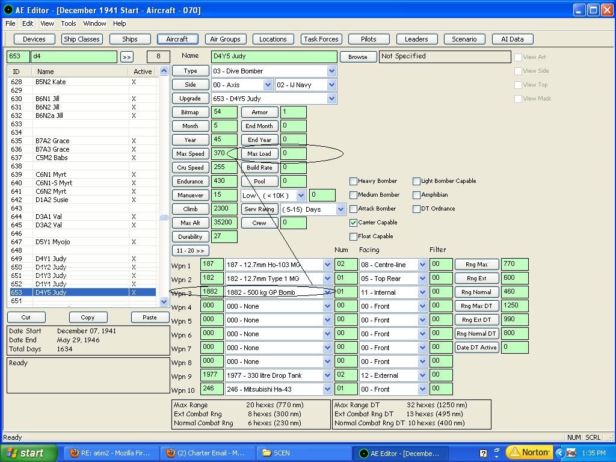Open Wpn 2 facing 'Top Rear' dropdown
The width and height of the screenshot is (616, 462).
click(422, 279)
